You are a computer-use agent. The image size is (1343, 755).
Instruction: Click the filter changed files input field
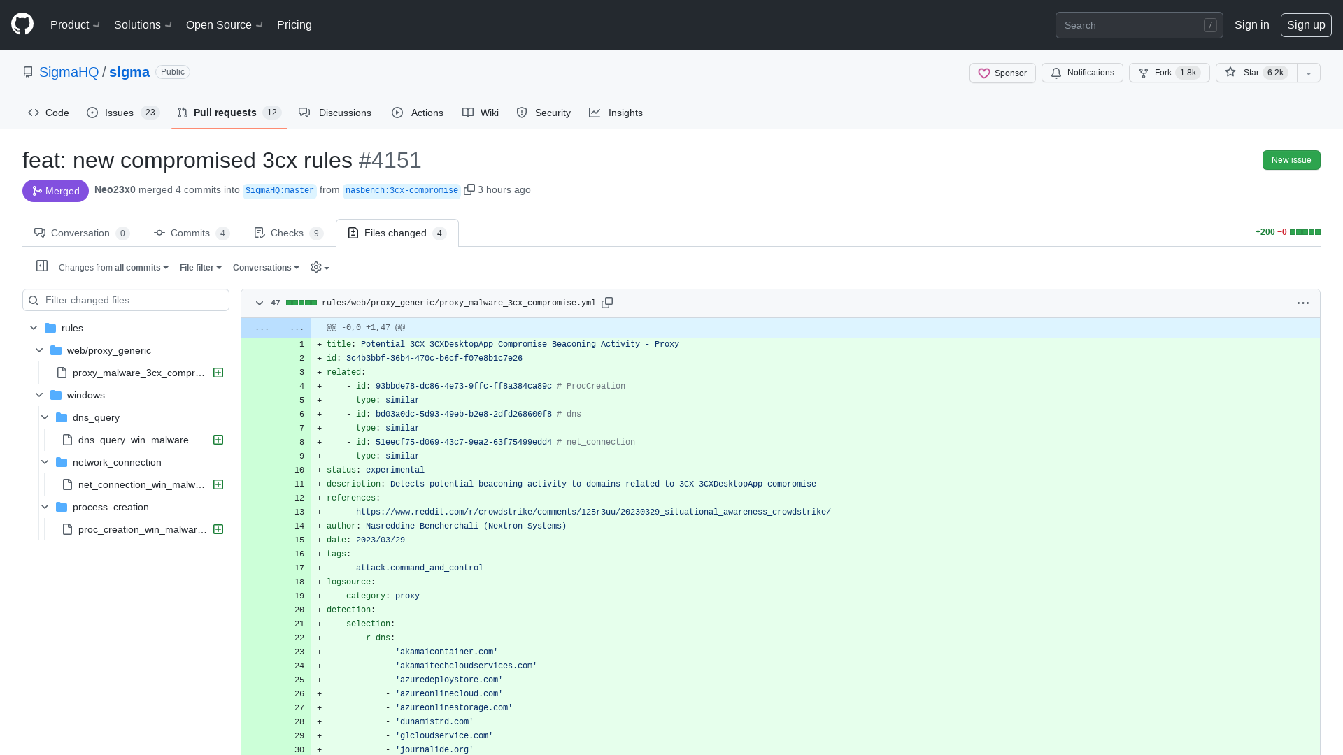[125, 300]
